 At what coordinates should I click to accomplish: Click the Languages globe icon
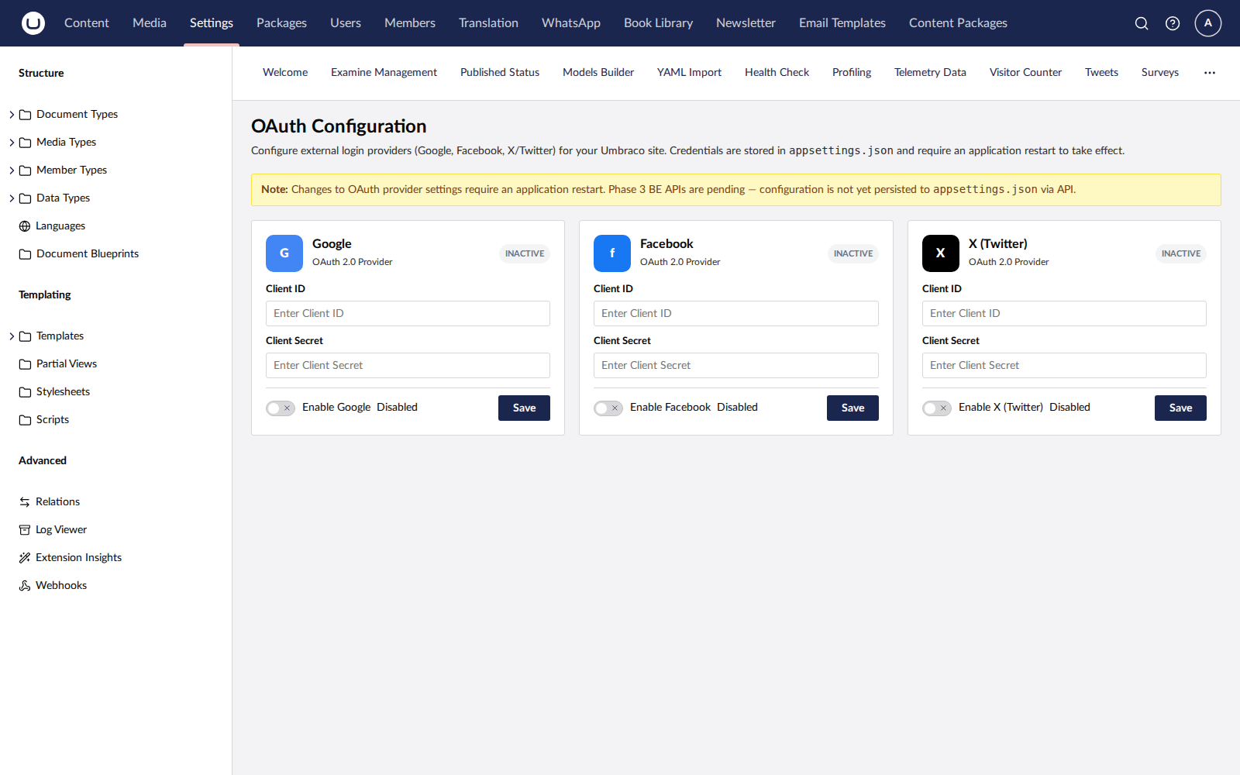point(25,226)
